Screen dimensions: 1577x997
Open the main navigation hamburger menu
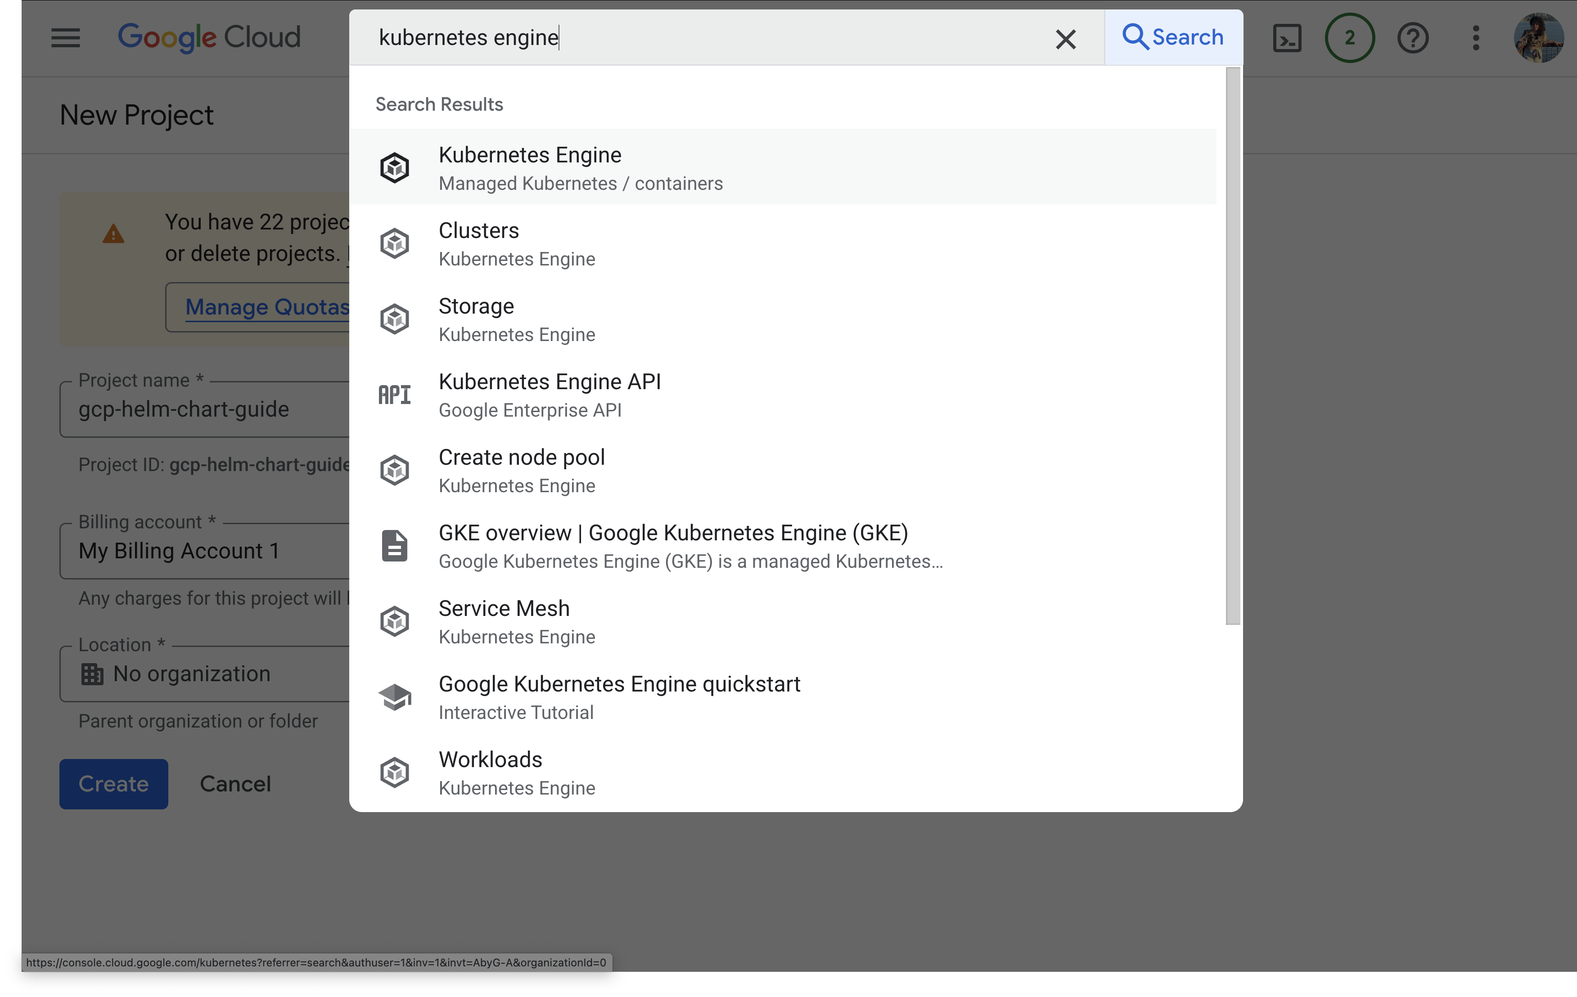coord(66,38)
